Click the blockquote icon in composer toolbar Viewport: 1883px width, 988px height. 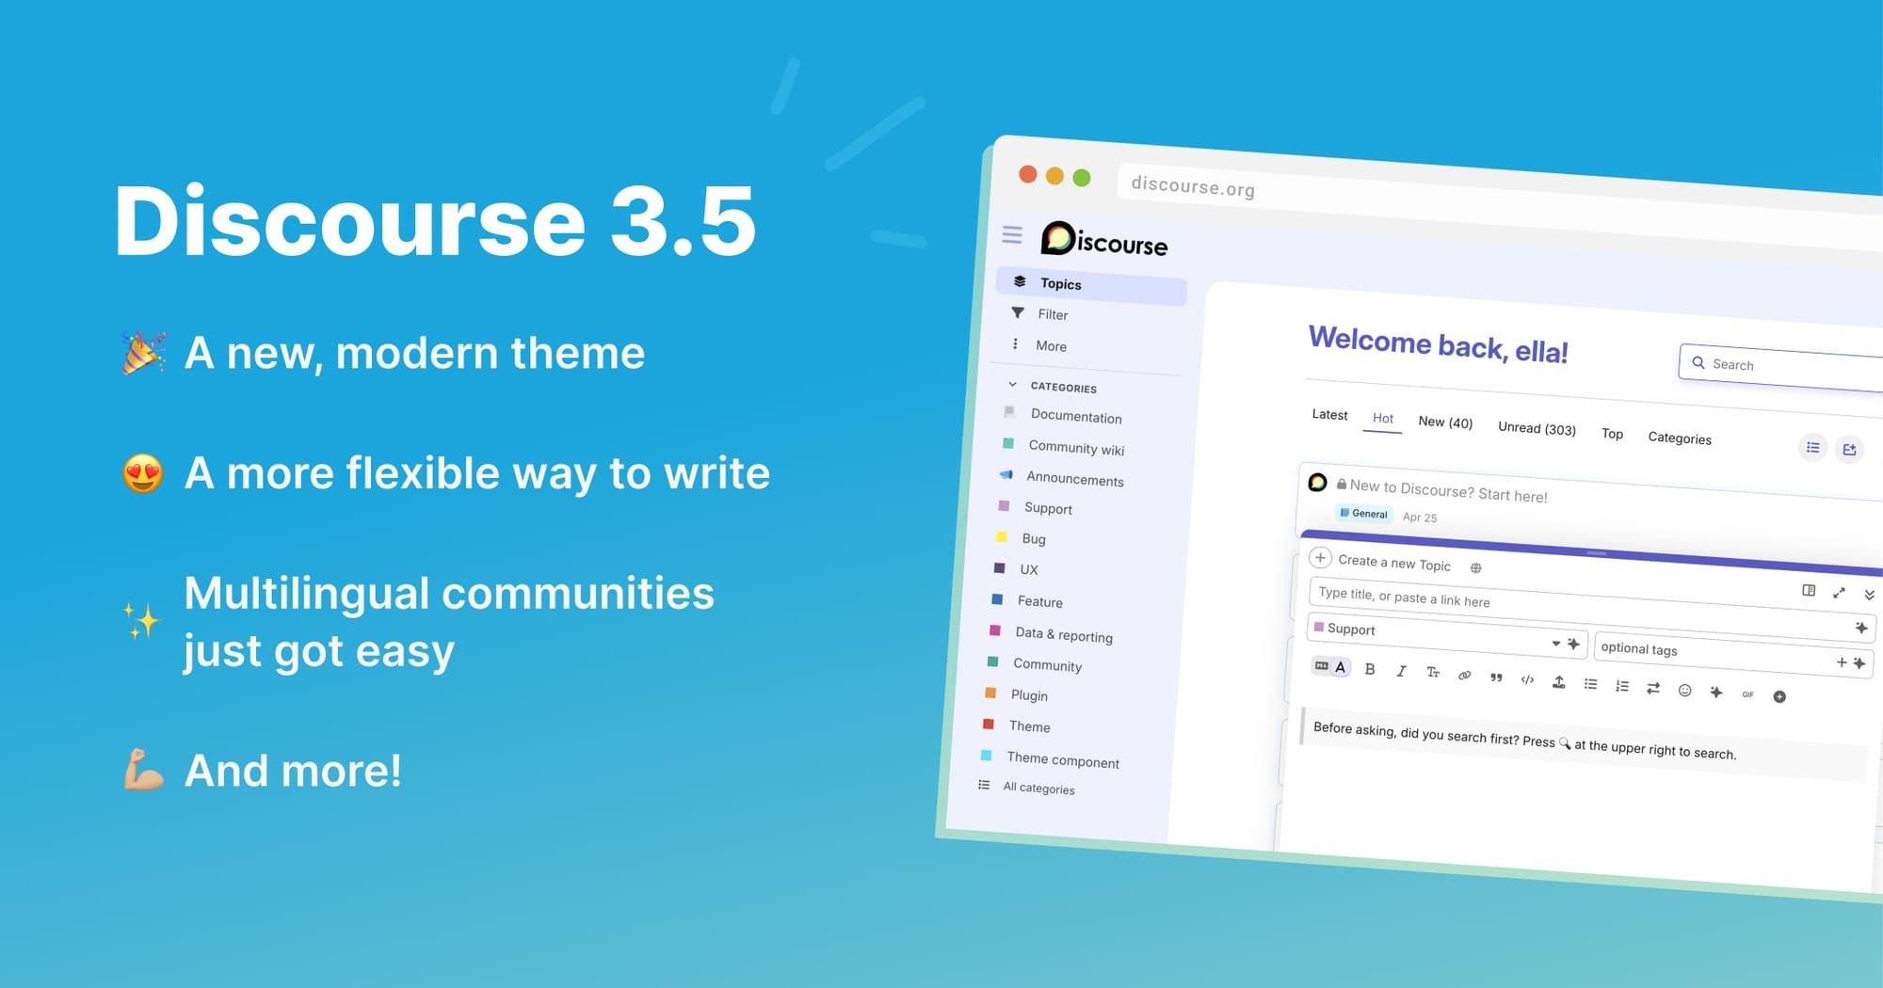point(1496,678)
